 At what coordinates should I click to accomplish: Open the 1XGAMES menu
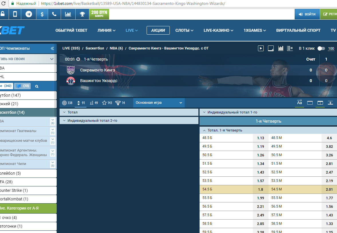(x=255, y=31)
